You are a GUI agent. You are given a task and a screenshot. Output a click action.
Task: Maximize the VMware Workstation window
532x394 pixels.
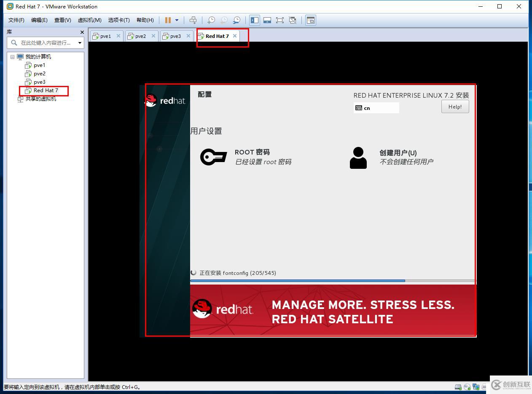(500, 6)
